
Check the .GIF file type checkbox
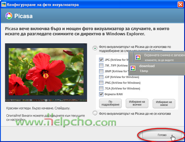(x=101, y=77)
